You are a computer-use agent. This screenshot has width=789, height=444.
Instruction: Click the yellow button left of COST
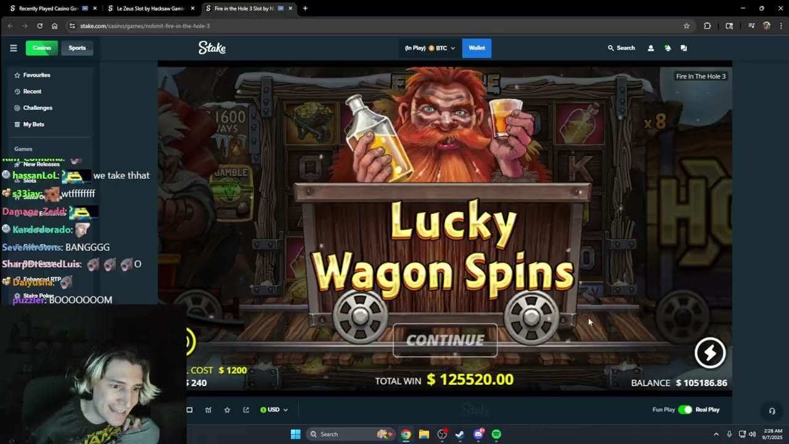(x=189, y=342)
